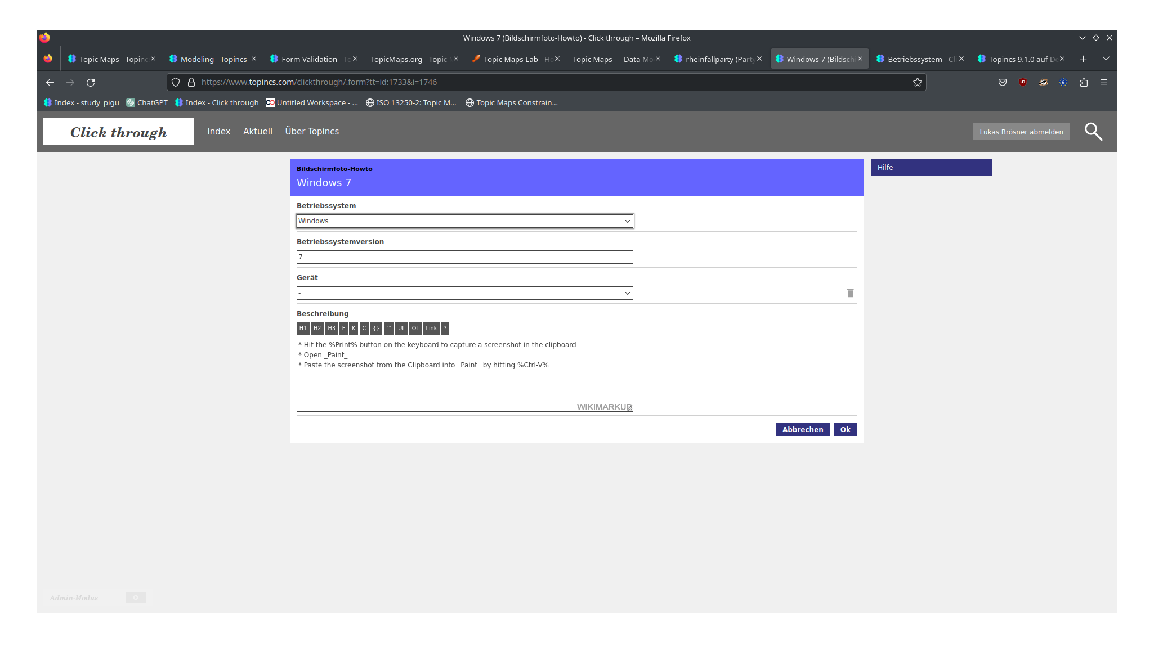Click the Abbrechen button
This screenshot has height=656, width=1154.
802,429
